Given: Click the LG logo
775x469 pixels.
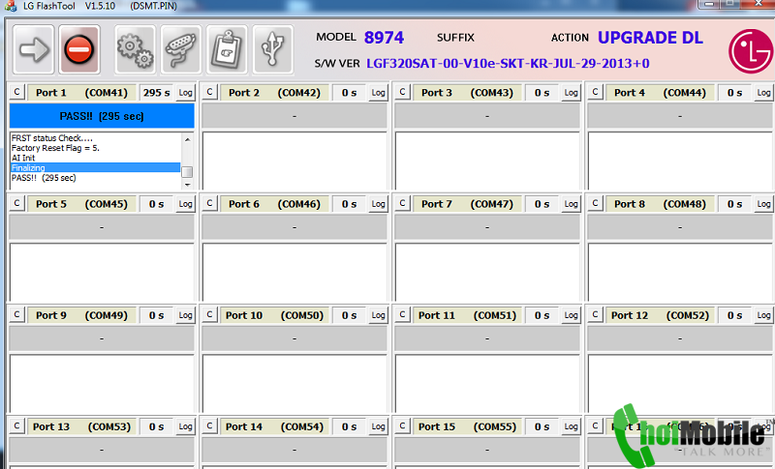Looking at the screenshot, I should [751, 51].
